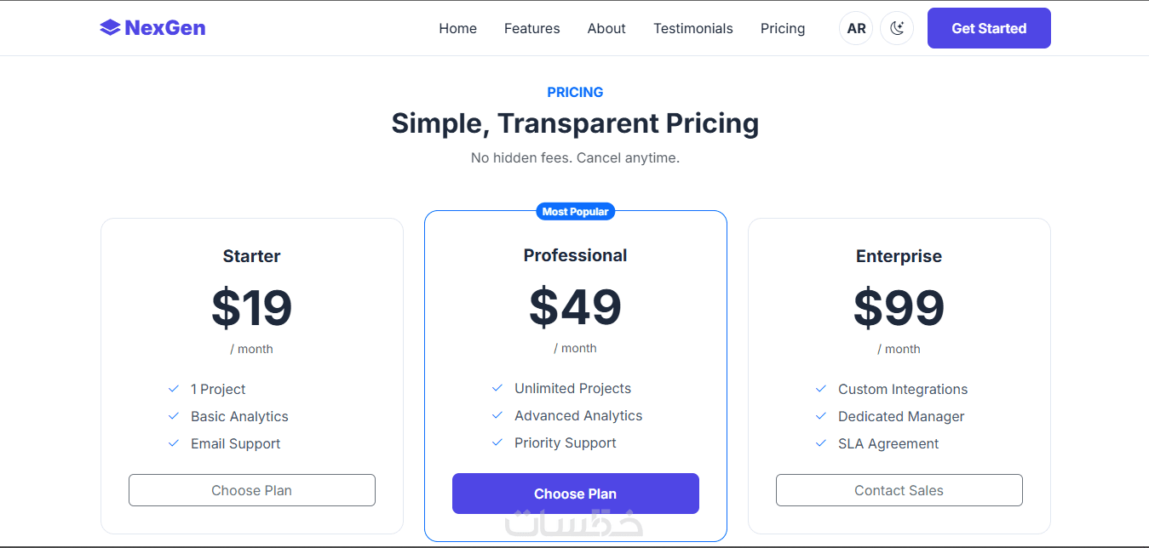
Task: Click the checkmark beside 1 Project
Action: pyautogui.click(x=174, y=389)
